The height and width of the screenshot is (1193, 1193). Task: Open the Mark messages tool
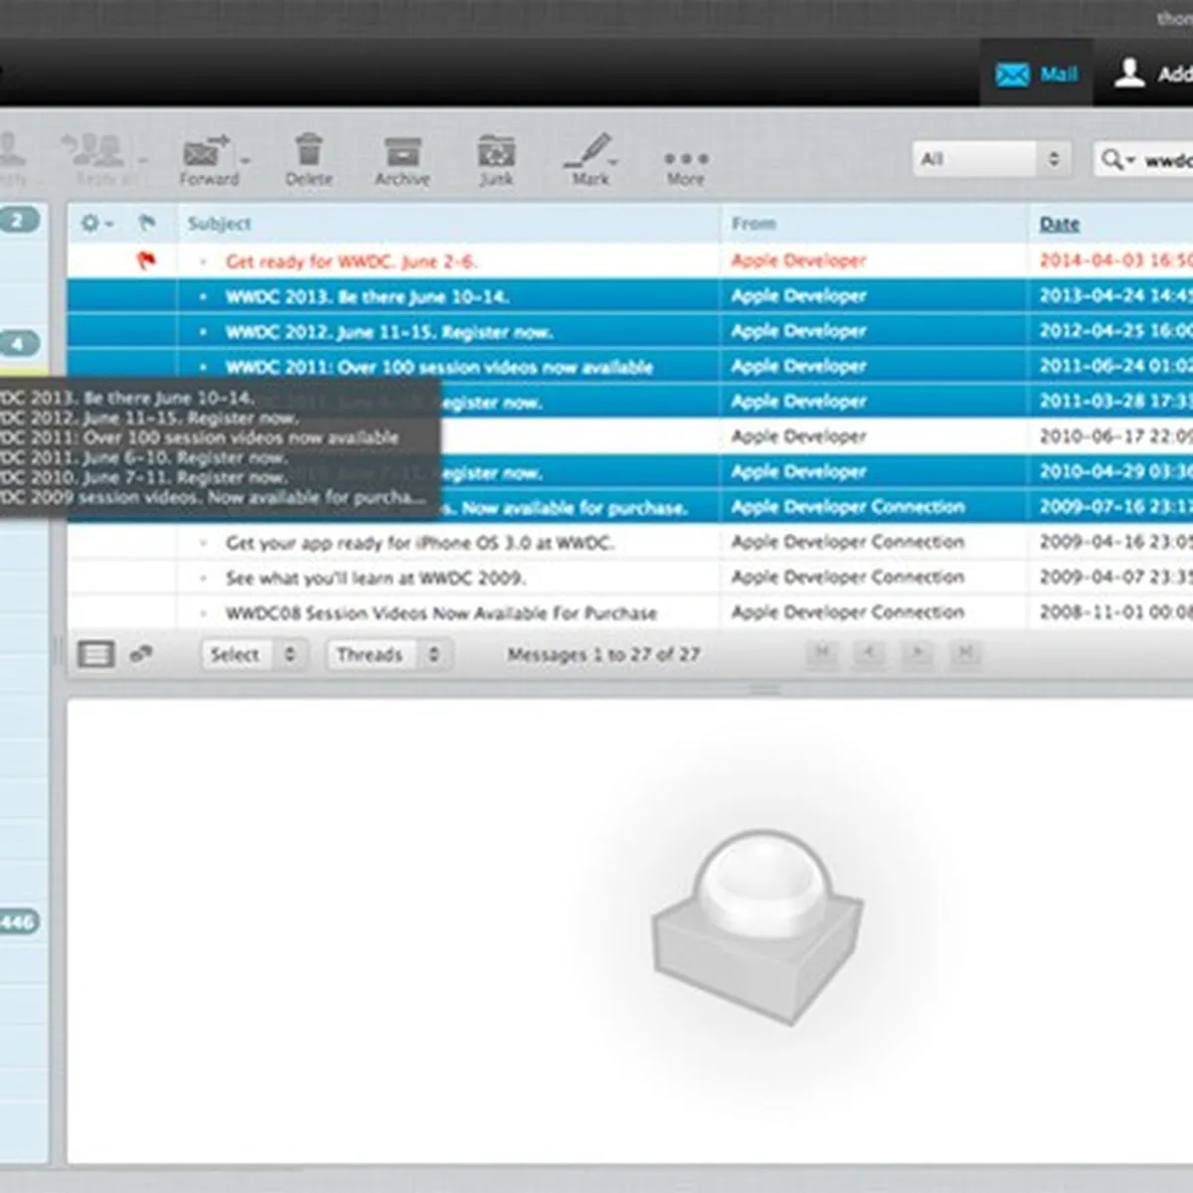click(x=590, y=159)
